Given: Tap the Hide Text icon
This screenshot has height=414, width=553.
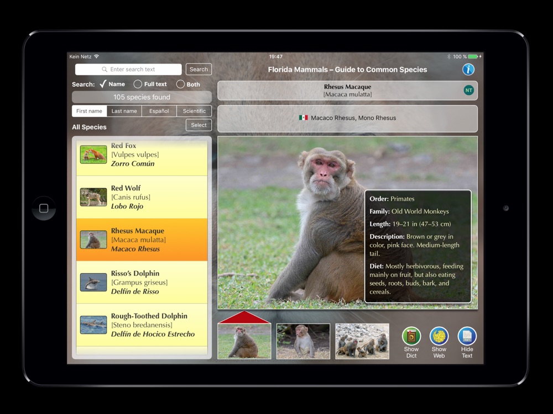Looking at the screenshot, I should point(467,336).
